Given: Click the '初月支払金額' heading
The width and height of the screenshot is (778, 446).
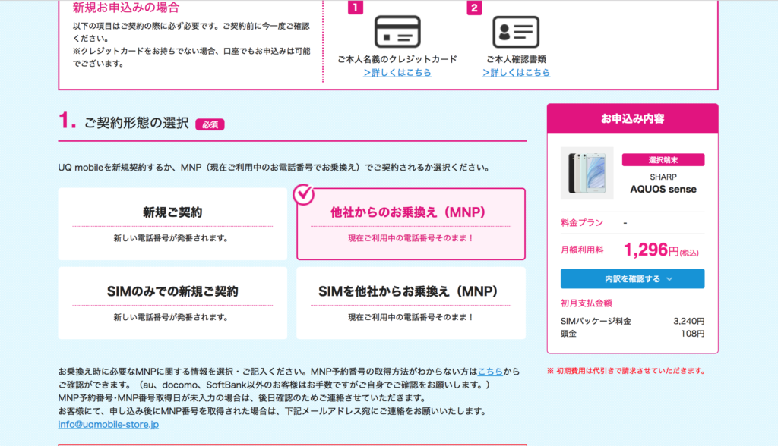Looking at the screenshot, I should tap(586, 303).
